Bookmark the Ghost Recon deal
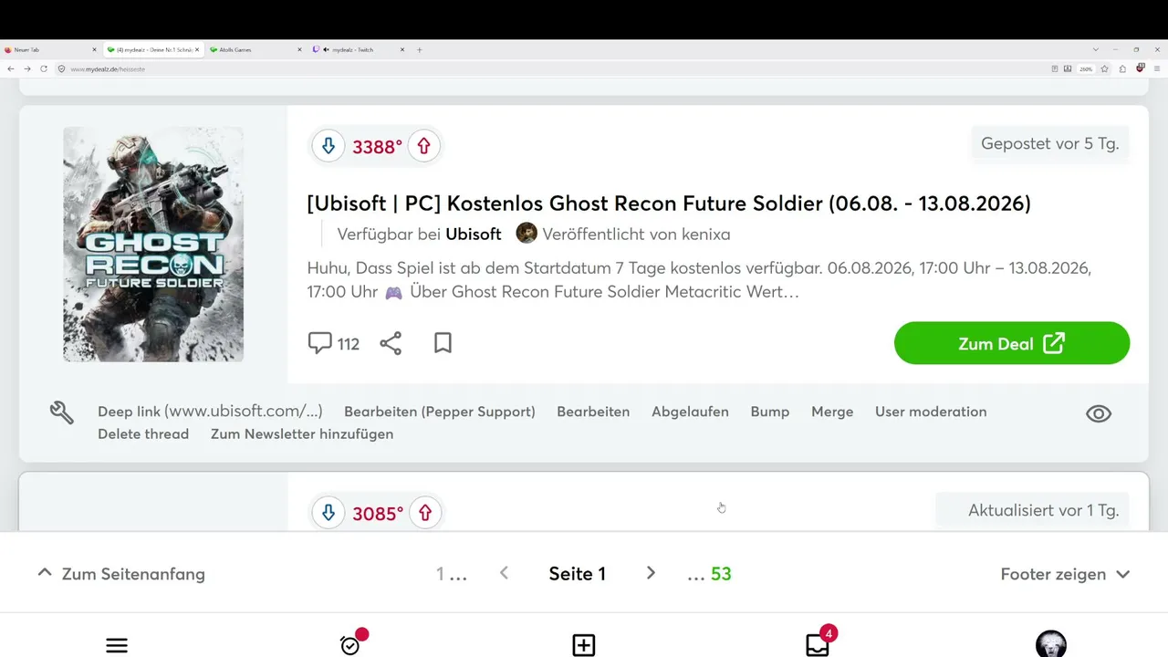Image resolution: width=1168 pixels, height=657 pixels. point(443,343)
